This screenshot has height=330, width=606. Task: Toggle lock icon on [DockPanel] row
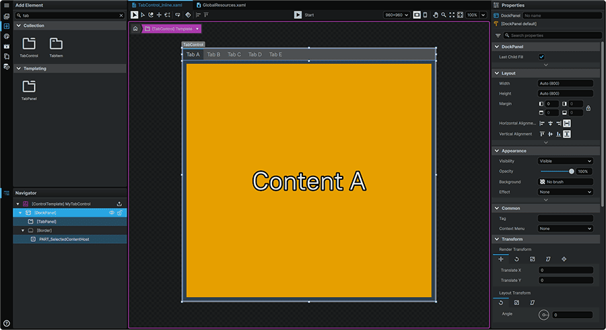click(120, 213)
